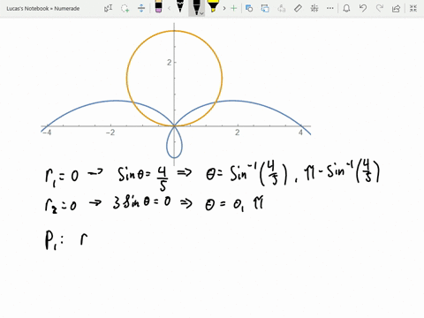Viewport: 424px width, 318px height.
Task: Exit full screen mode
Action: click(413, 8)
